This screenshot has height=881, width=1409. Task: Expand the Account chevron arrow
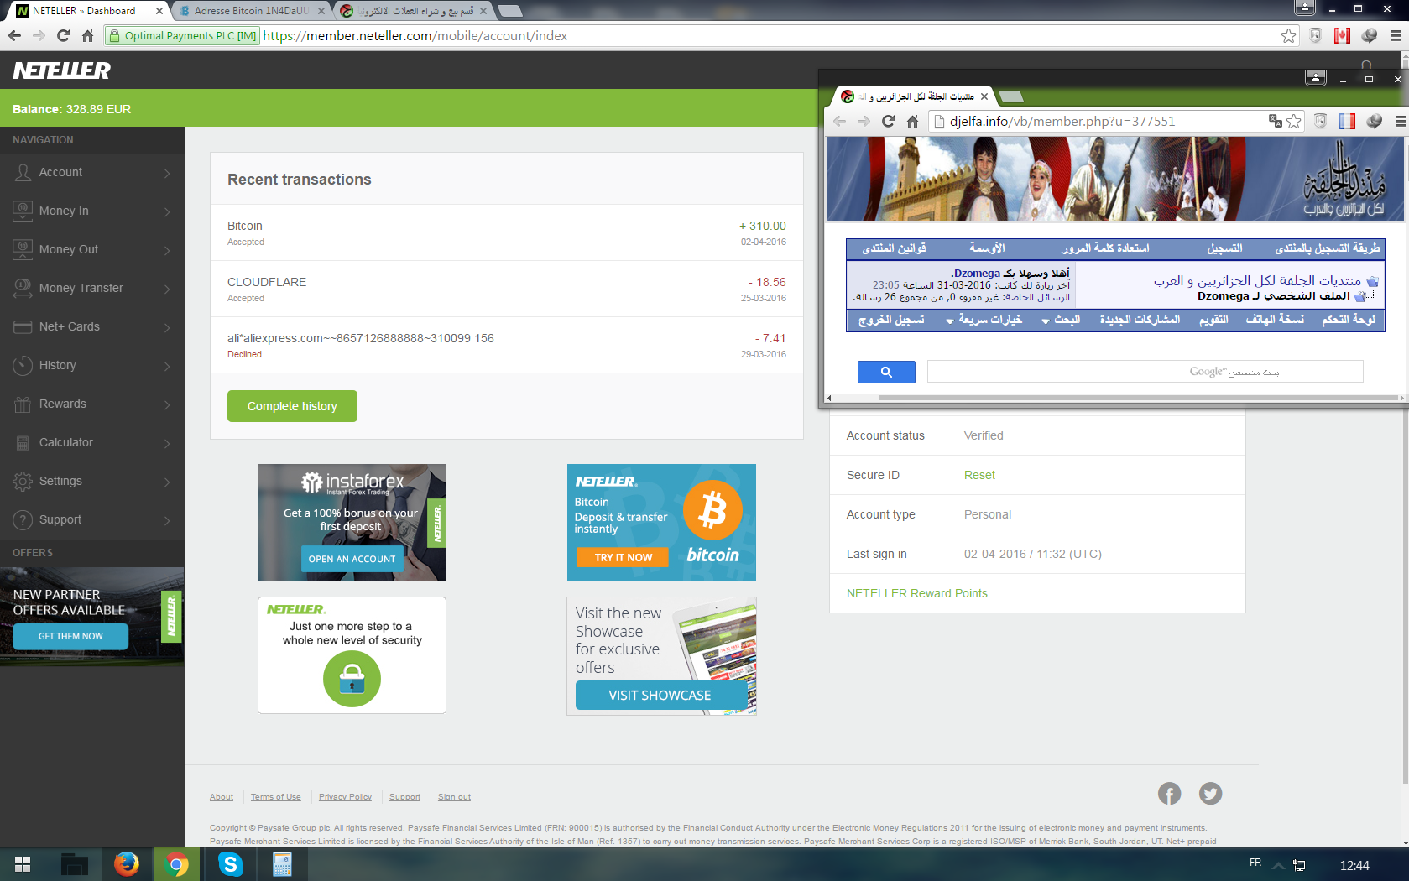click(x=167, y=173)
